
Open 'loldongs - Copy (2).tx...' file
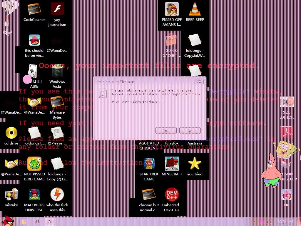(x=57, y=164)
